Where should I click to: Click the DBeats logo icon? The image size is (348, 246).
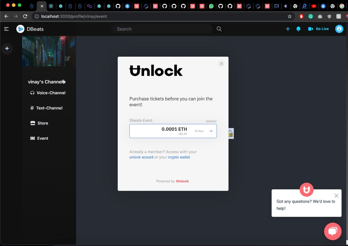(x=20, y=29)
